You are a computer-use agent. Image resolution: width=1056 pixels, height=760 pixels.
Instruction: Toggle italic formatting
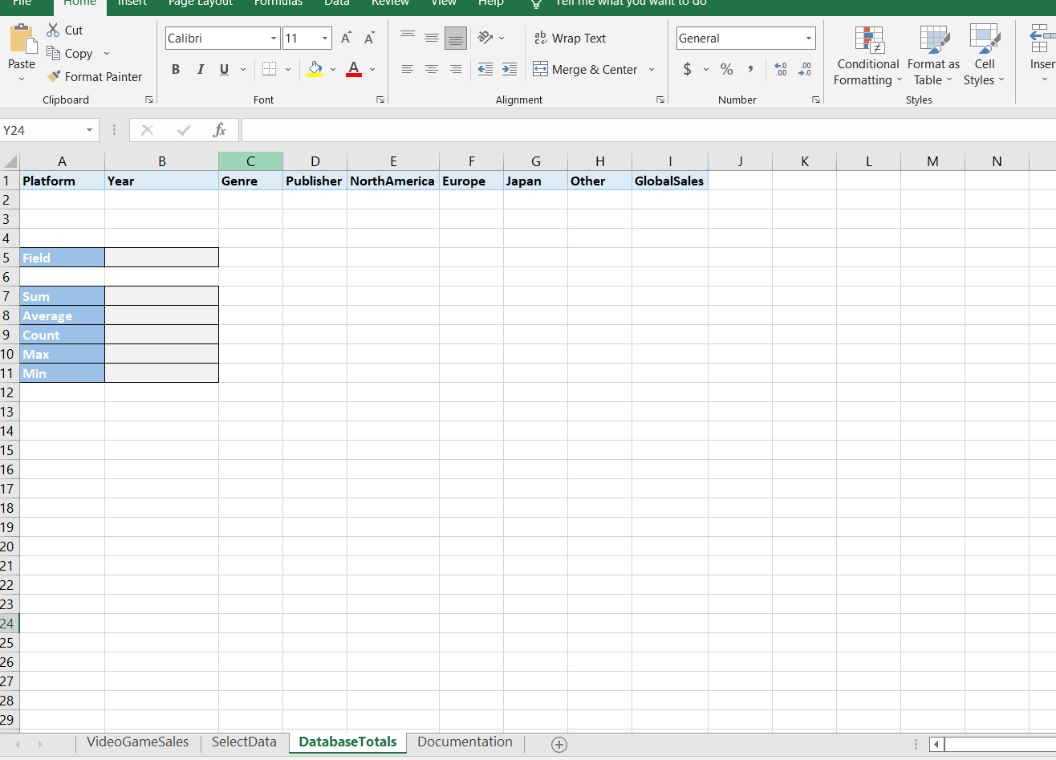click(x=200, y=69)
